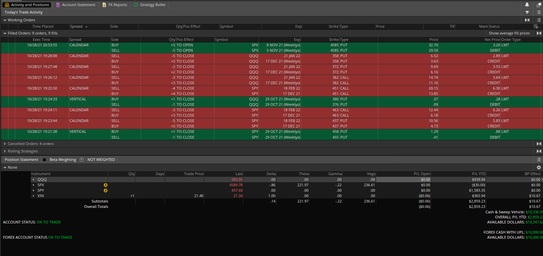Viewport: 543px width, 256px height.
Task: Click the detach window icon at top right
Action: (539, 5)
